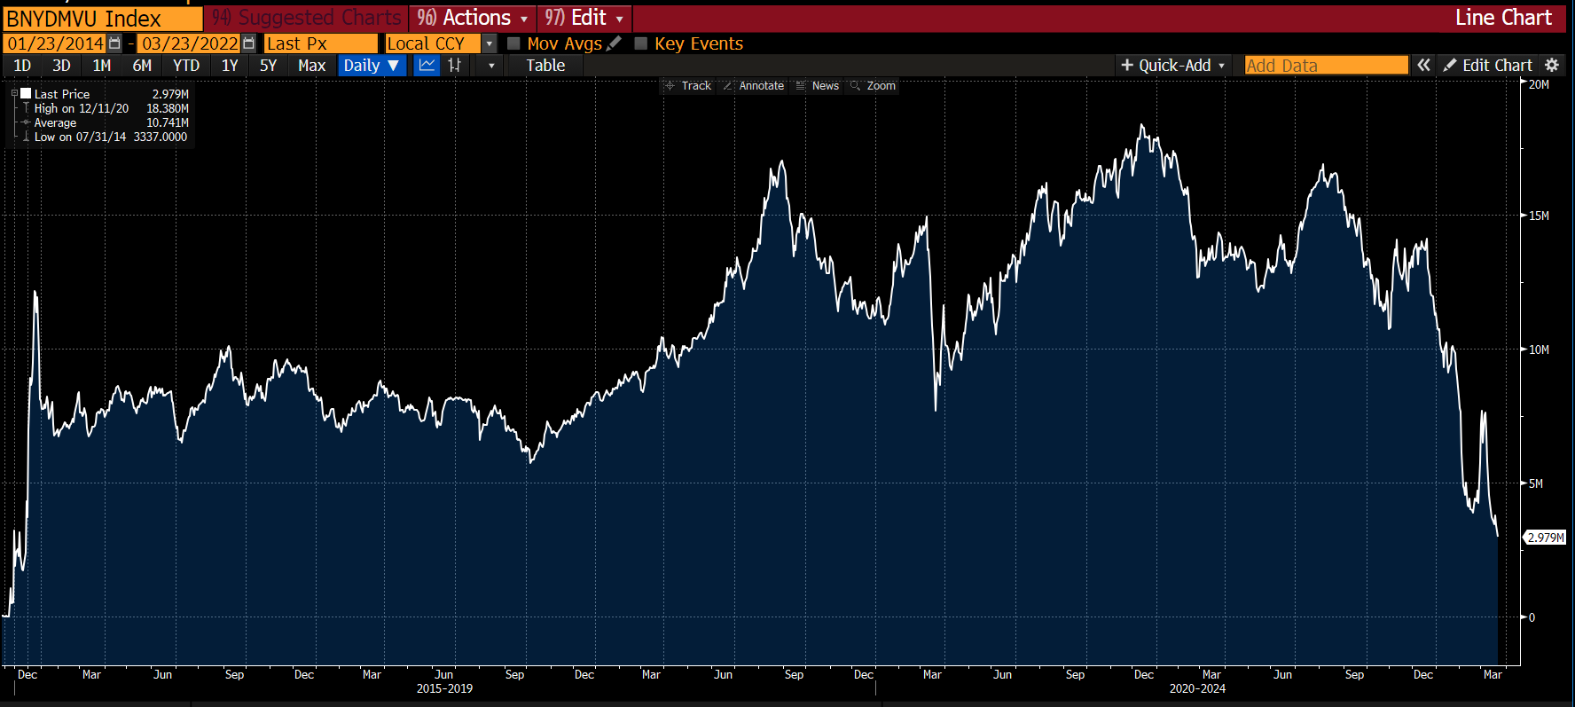Select the YTD range tab
1575x707 pixels.
click(186, 65)
